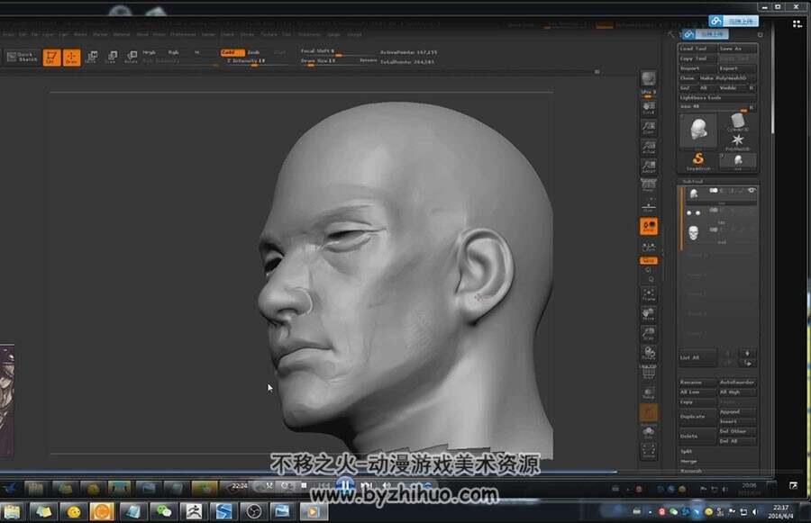Collapse the SubTool panel header
The height and width of the screenshot is (523, 811).
click(693, 182)
